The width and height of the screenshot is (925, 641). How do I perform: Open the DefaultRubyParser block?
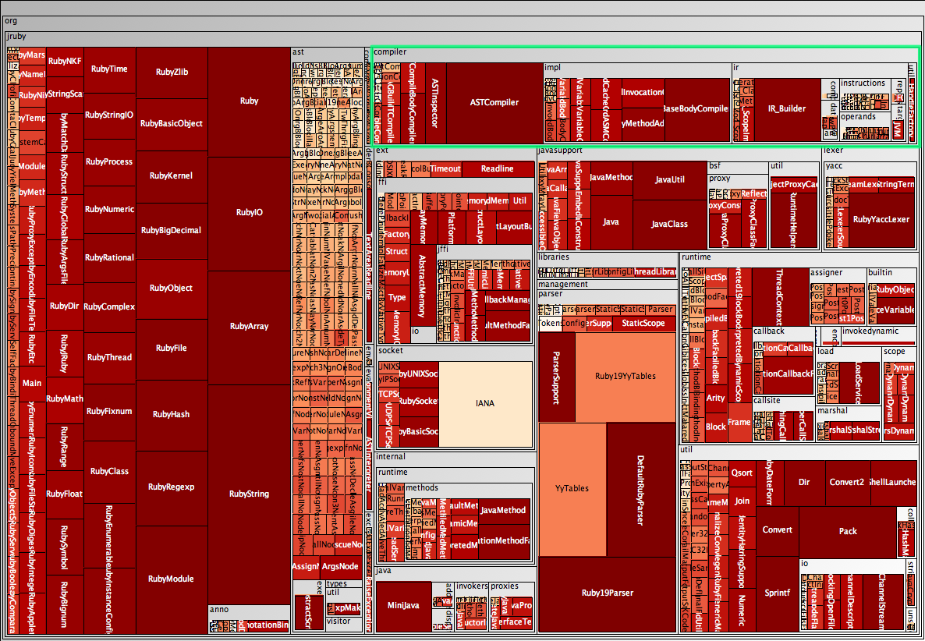pyautogui.click(x=640, y=490)
